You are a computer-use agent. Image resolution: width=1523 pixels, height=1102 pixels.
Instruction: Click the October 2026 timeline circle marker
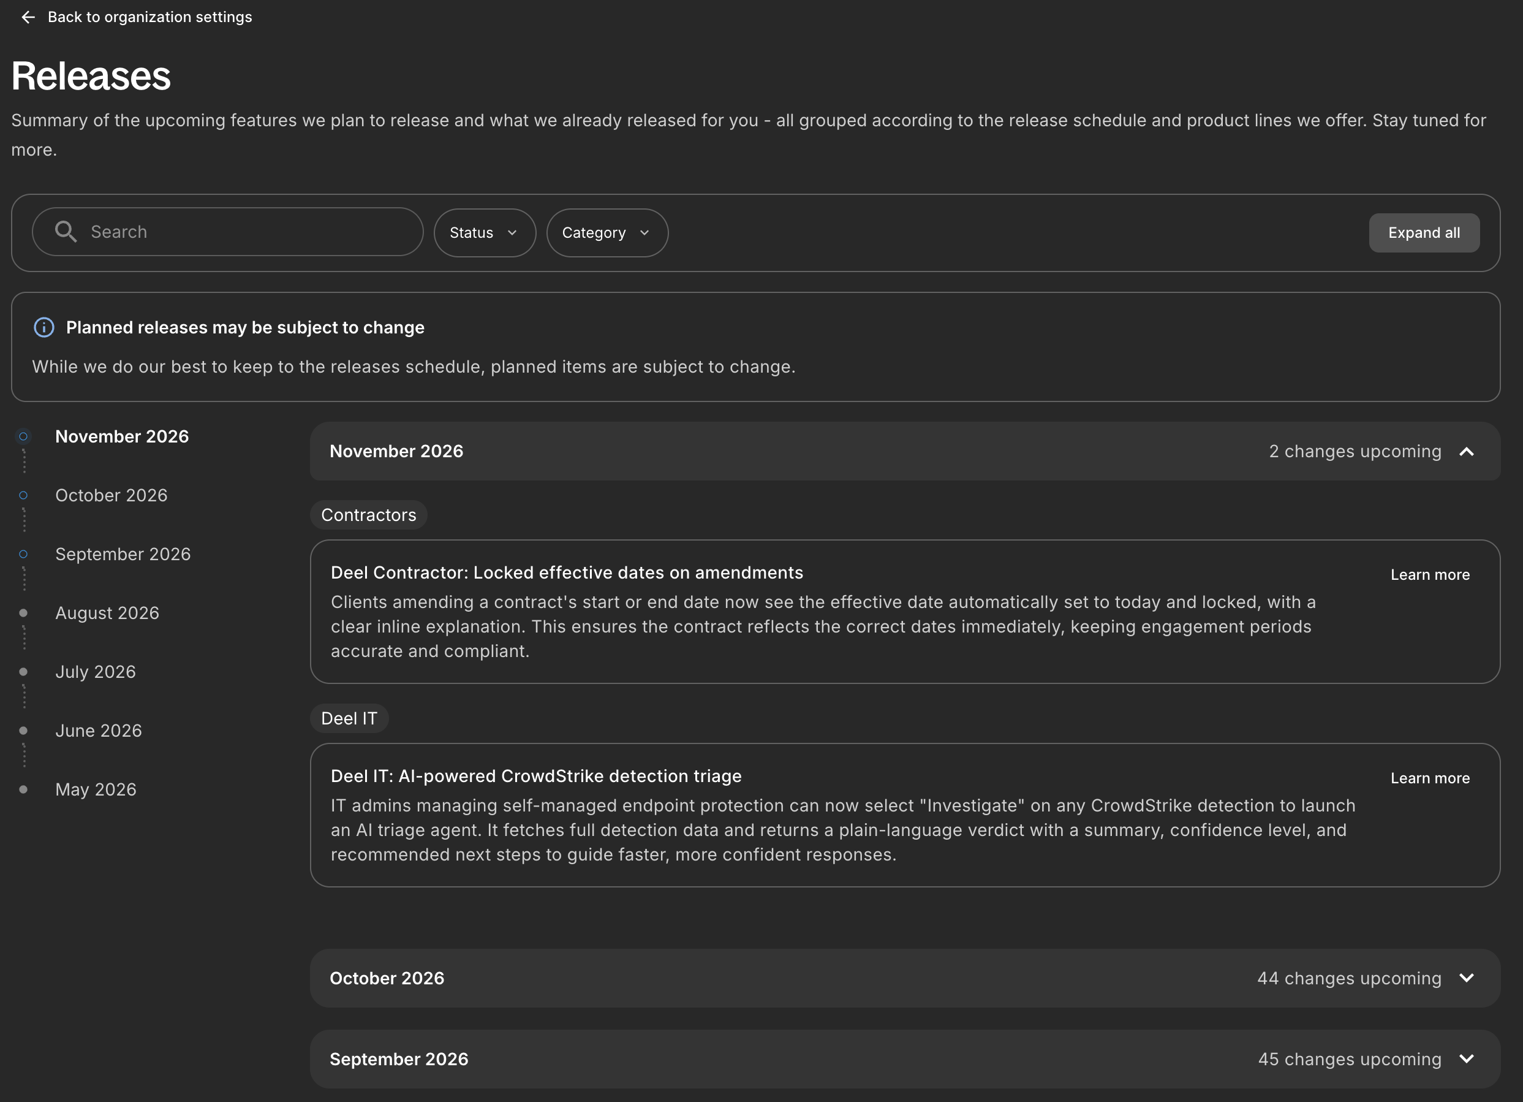click(x=23, y=495)
